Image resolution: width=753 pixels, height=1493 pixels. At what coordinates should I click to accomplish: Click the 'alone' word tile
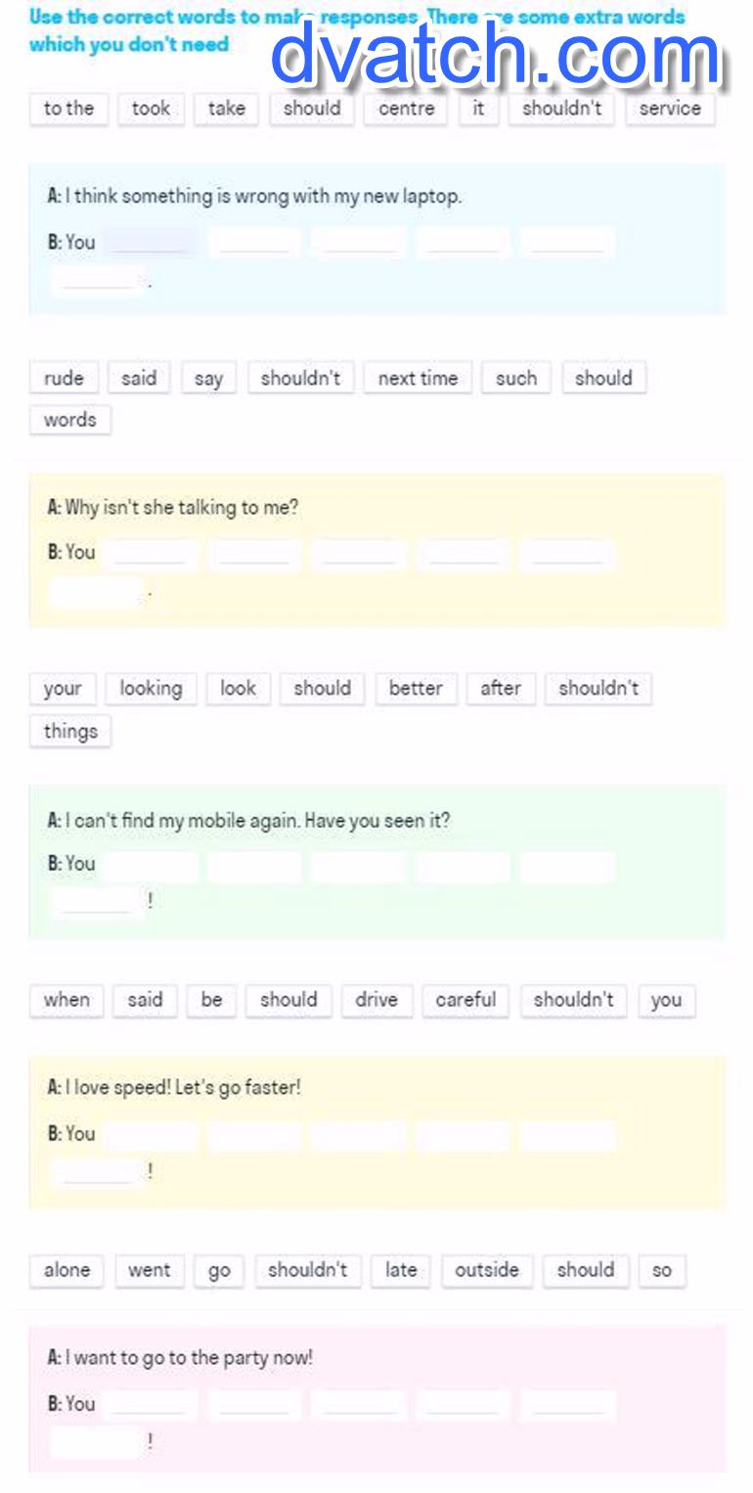[66, 1270]
